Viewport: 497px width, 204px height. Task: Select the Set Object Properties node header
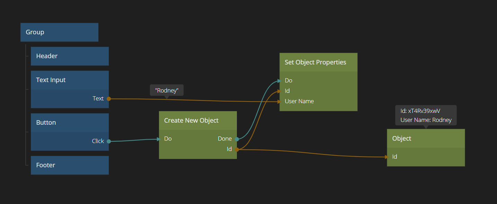coord(318,62)
